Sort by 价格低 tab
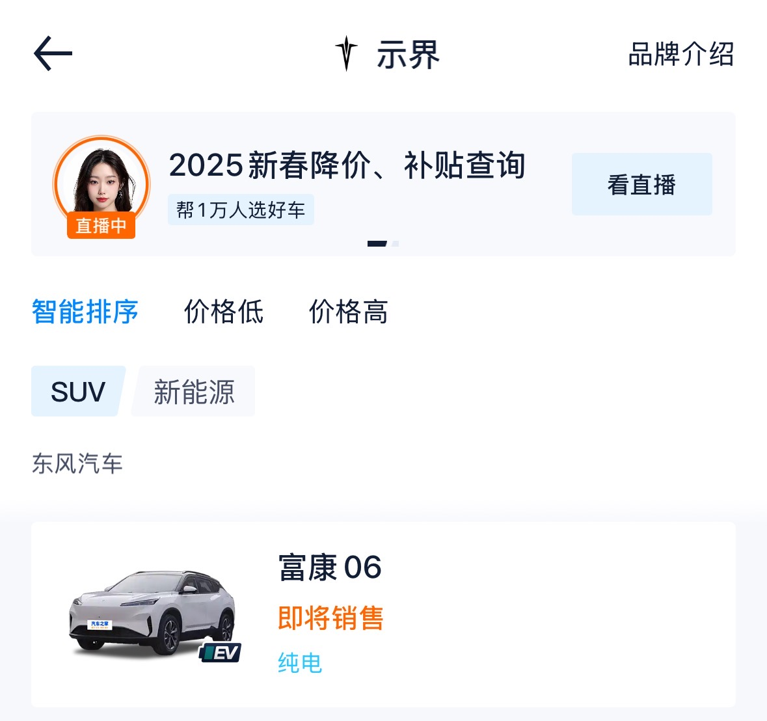The width and height of the screenshot is (767, 721). [x=224, y=312]
